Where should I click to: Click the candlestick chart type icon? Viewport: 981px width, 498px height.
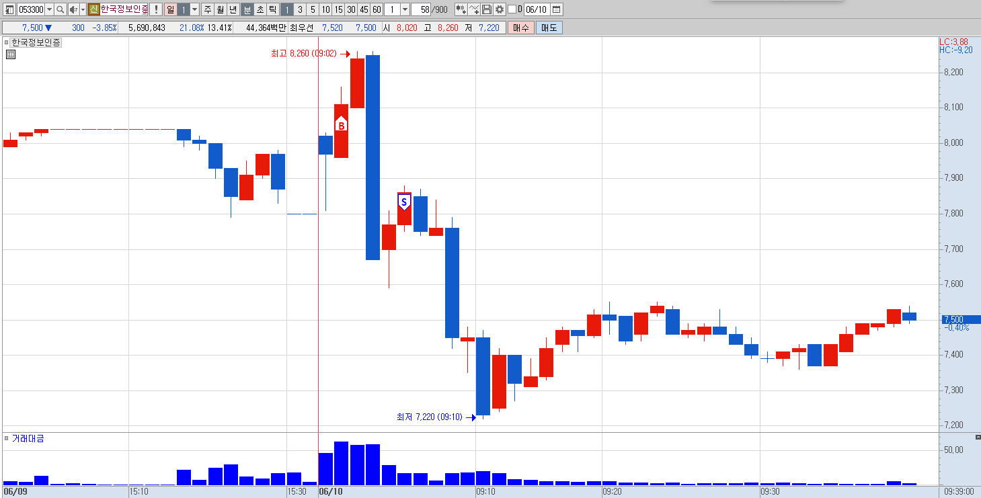461,9
